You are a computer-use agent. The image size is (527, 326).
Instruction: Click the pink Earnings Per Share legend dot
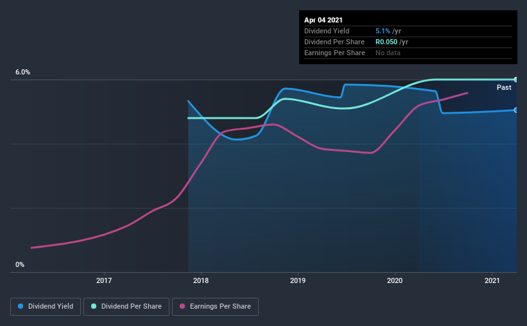pos(182,306)
